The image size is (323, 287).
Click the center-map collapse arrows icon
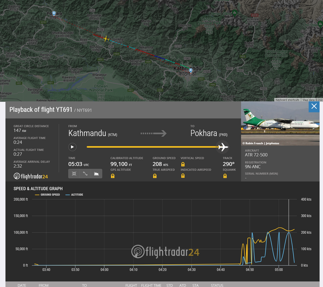point(74,174)
